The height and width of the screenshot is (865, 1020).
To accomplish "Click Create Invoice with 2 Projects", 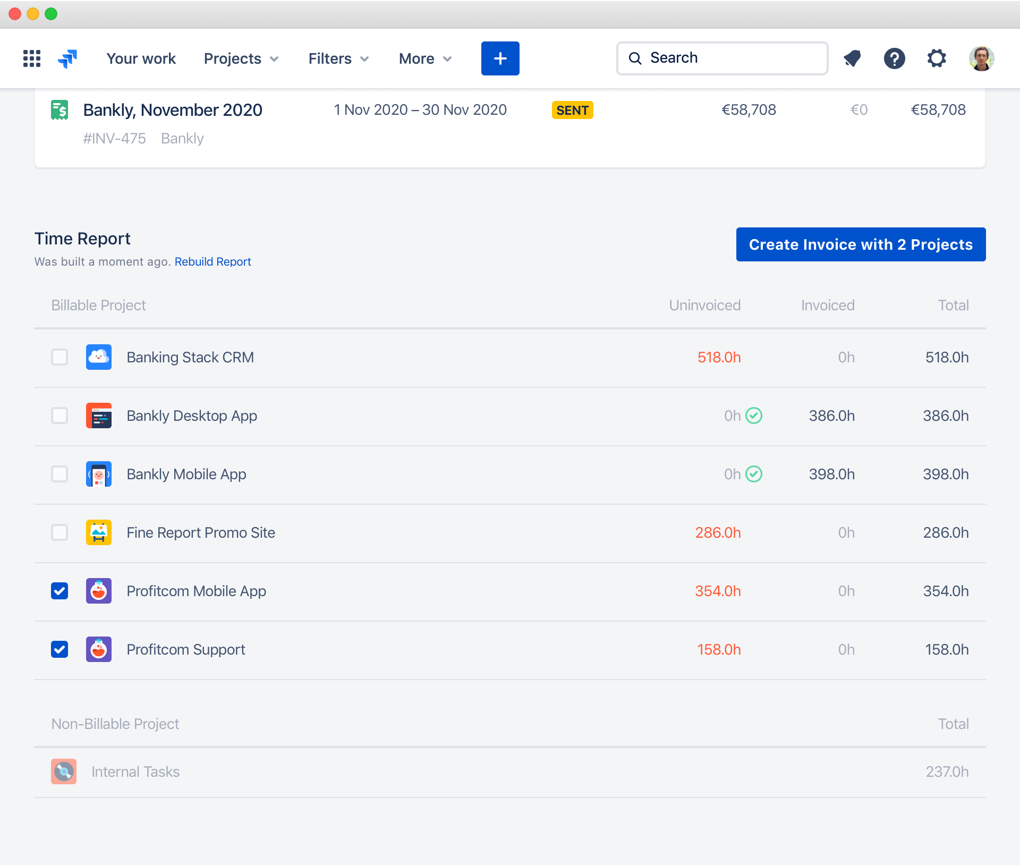I will (861, 244).
